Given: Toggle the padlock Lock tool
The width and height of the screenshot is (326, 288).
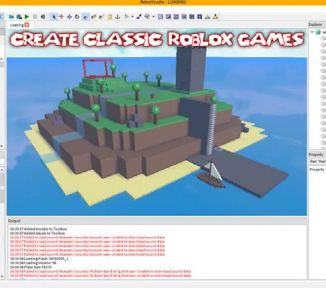Looking at the screenshot, I should (110, 17).
